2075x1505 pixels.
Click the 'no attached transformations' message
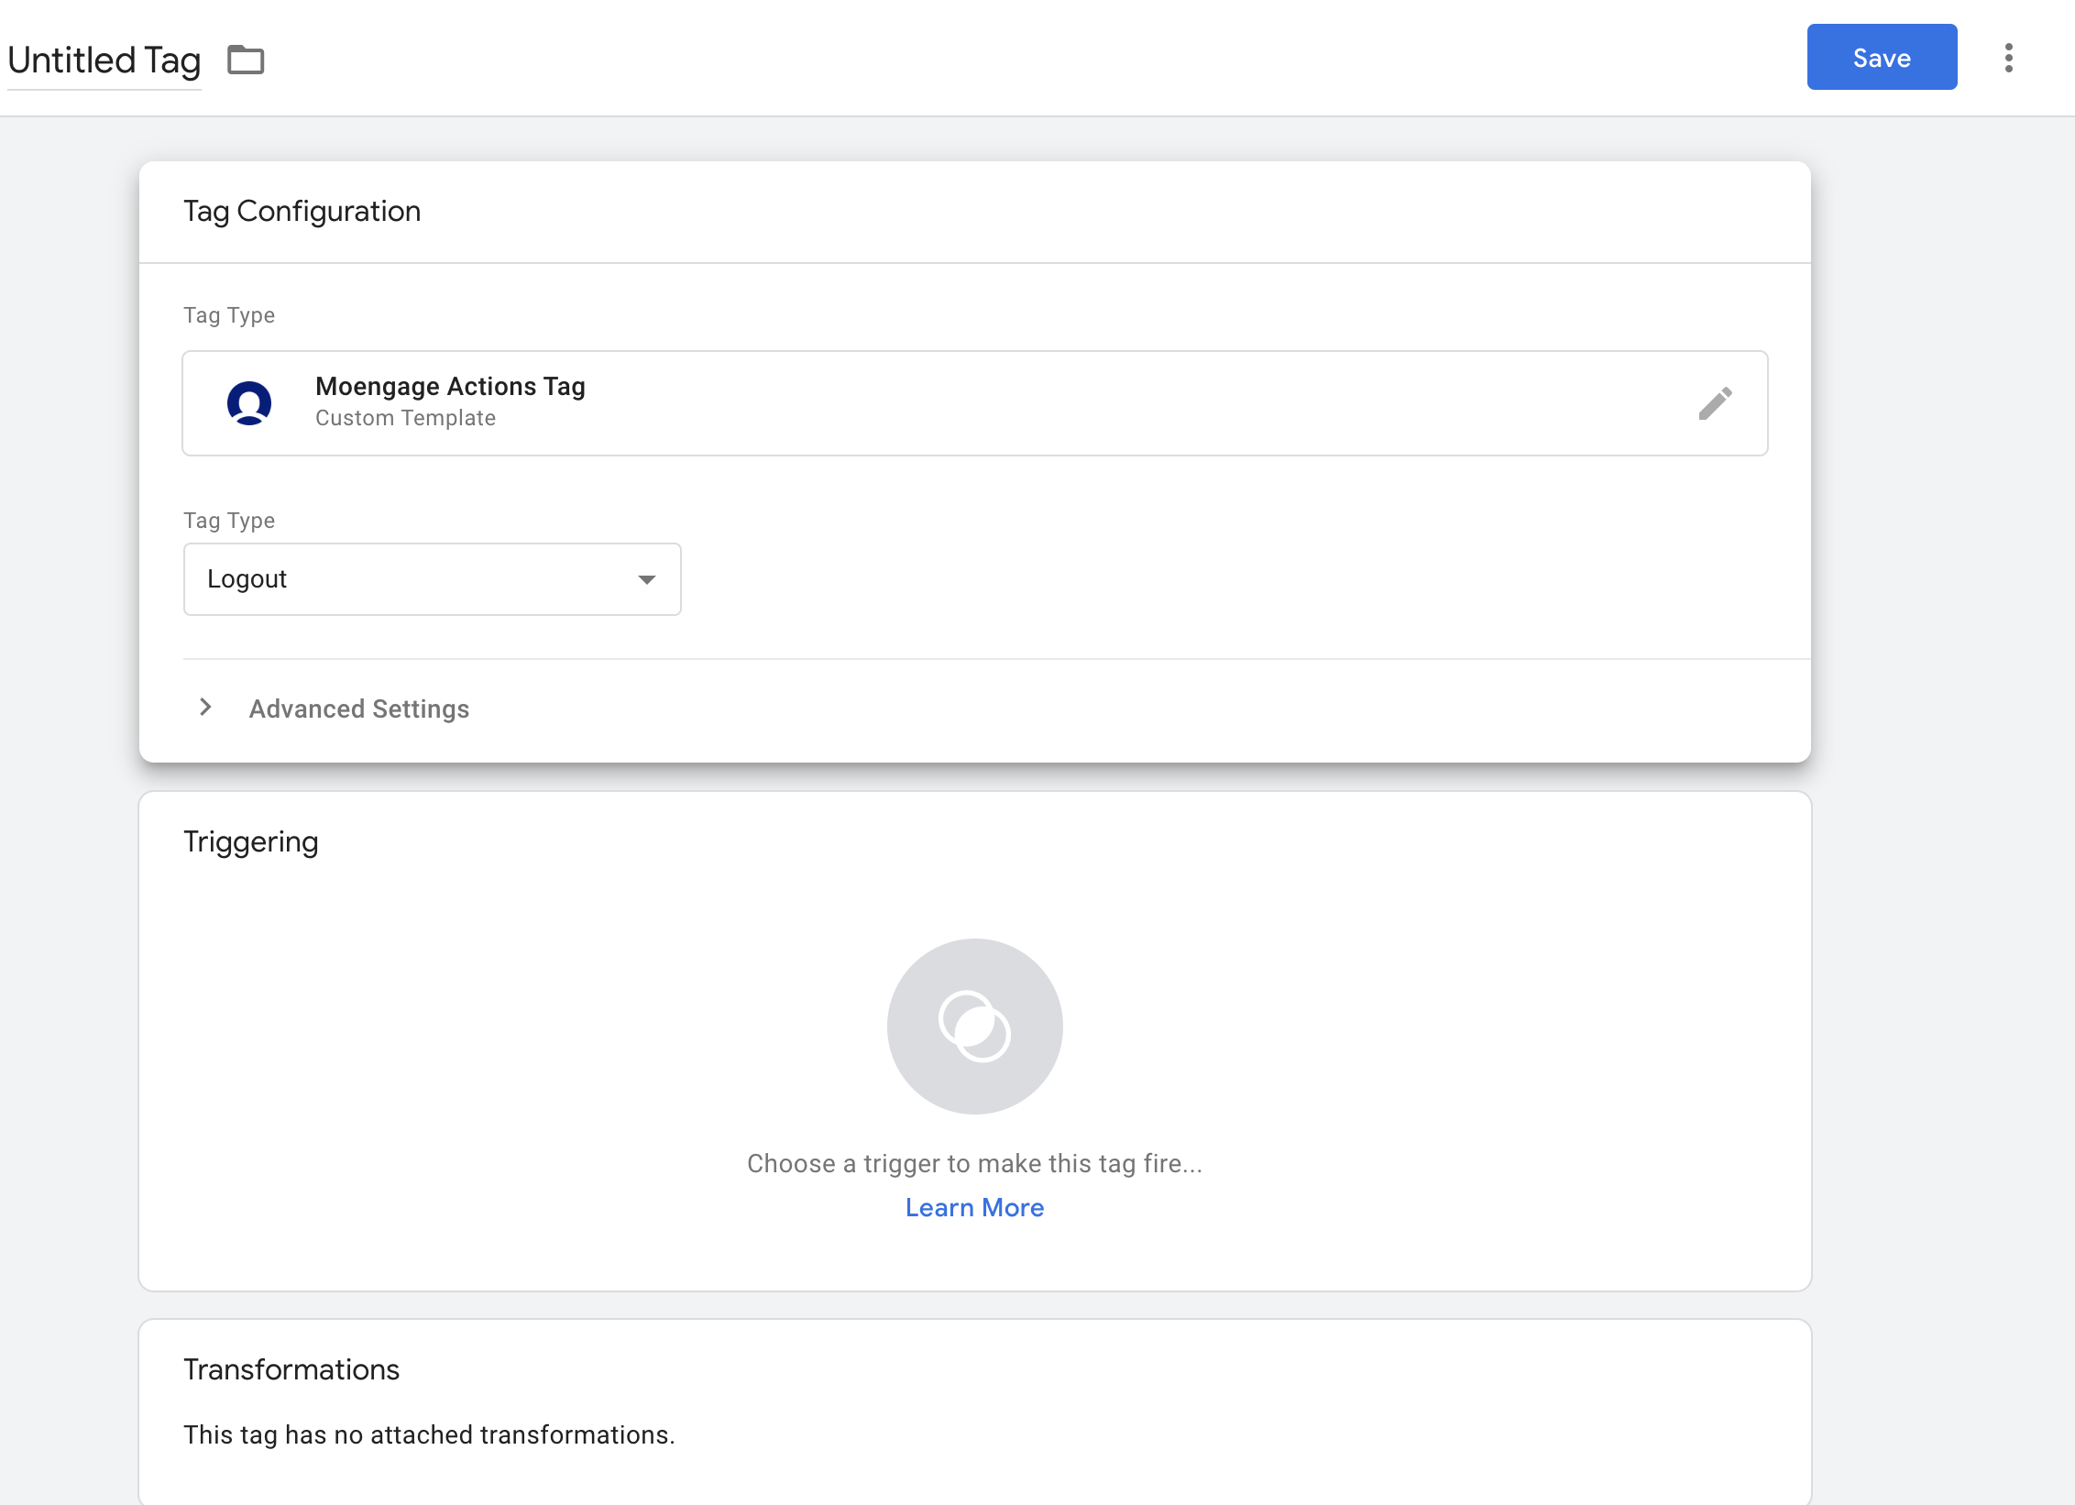(428, 1434)
